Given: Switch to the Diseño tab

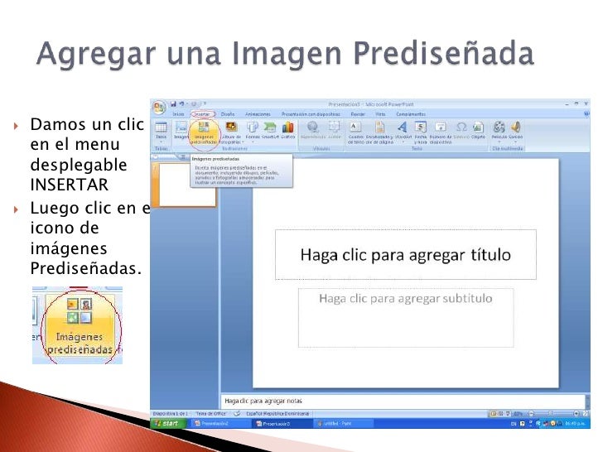Looking at the screenshot, I should tap(228, 114).
